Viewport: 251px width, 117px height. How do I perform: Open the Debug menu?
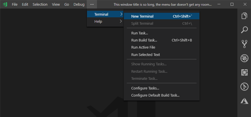tap(79, 5)
